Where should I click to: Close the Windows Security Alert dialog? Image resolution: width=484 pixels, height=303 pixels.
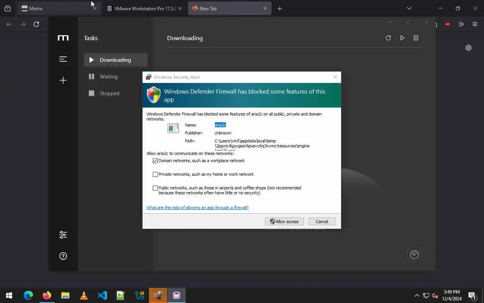[335, 77]
